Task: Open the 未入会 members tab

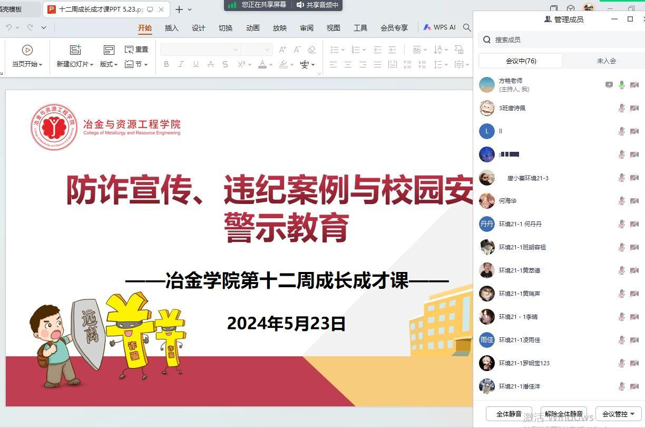Action: coord(606,61)
